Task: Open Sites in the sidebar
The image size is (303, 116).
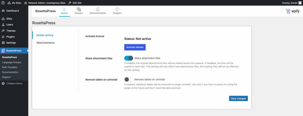Action: (14, 19)
